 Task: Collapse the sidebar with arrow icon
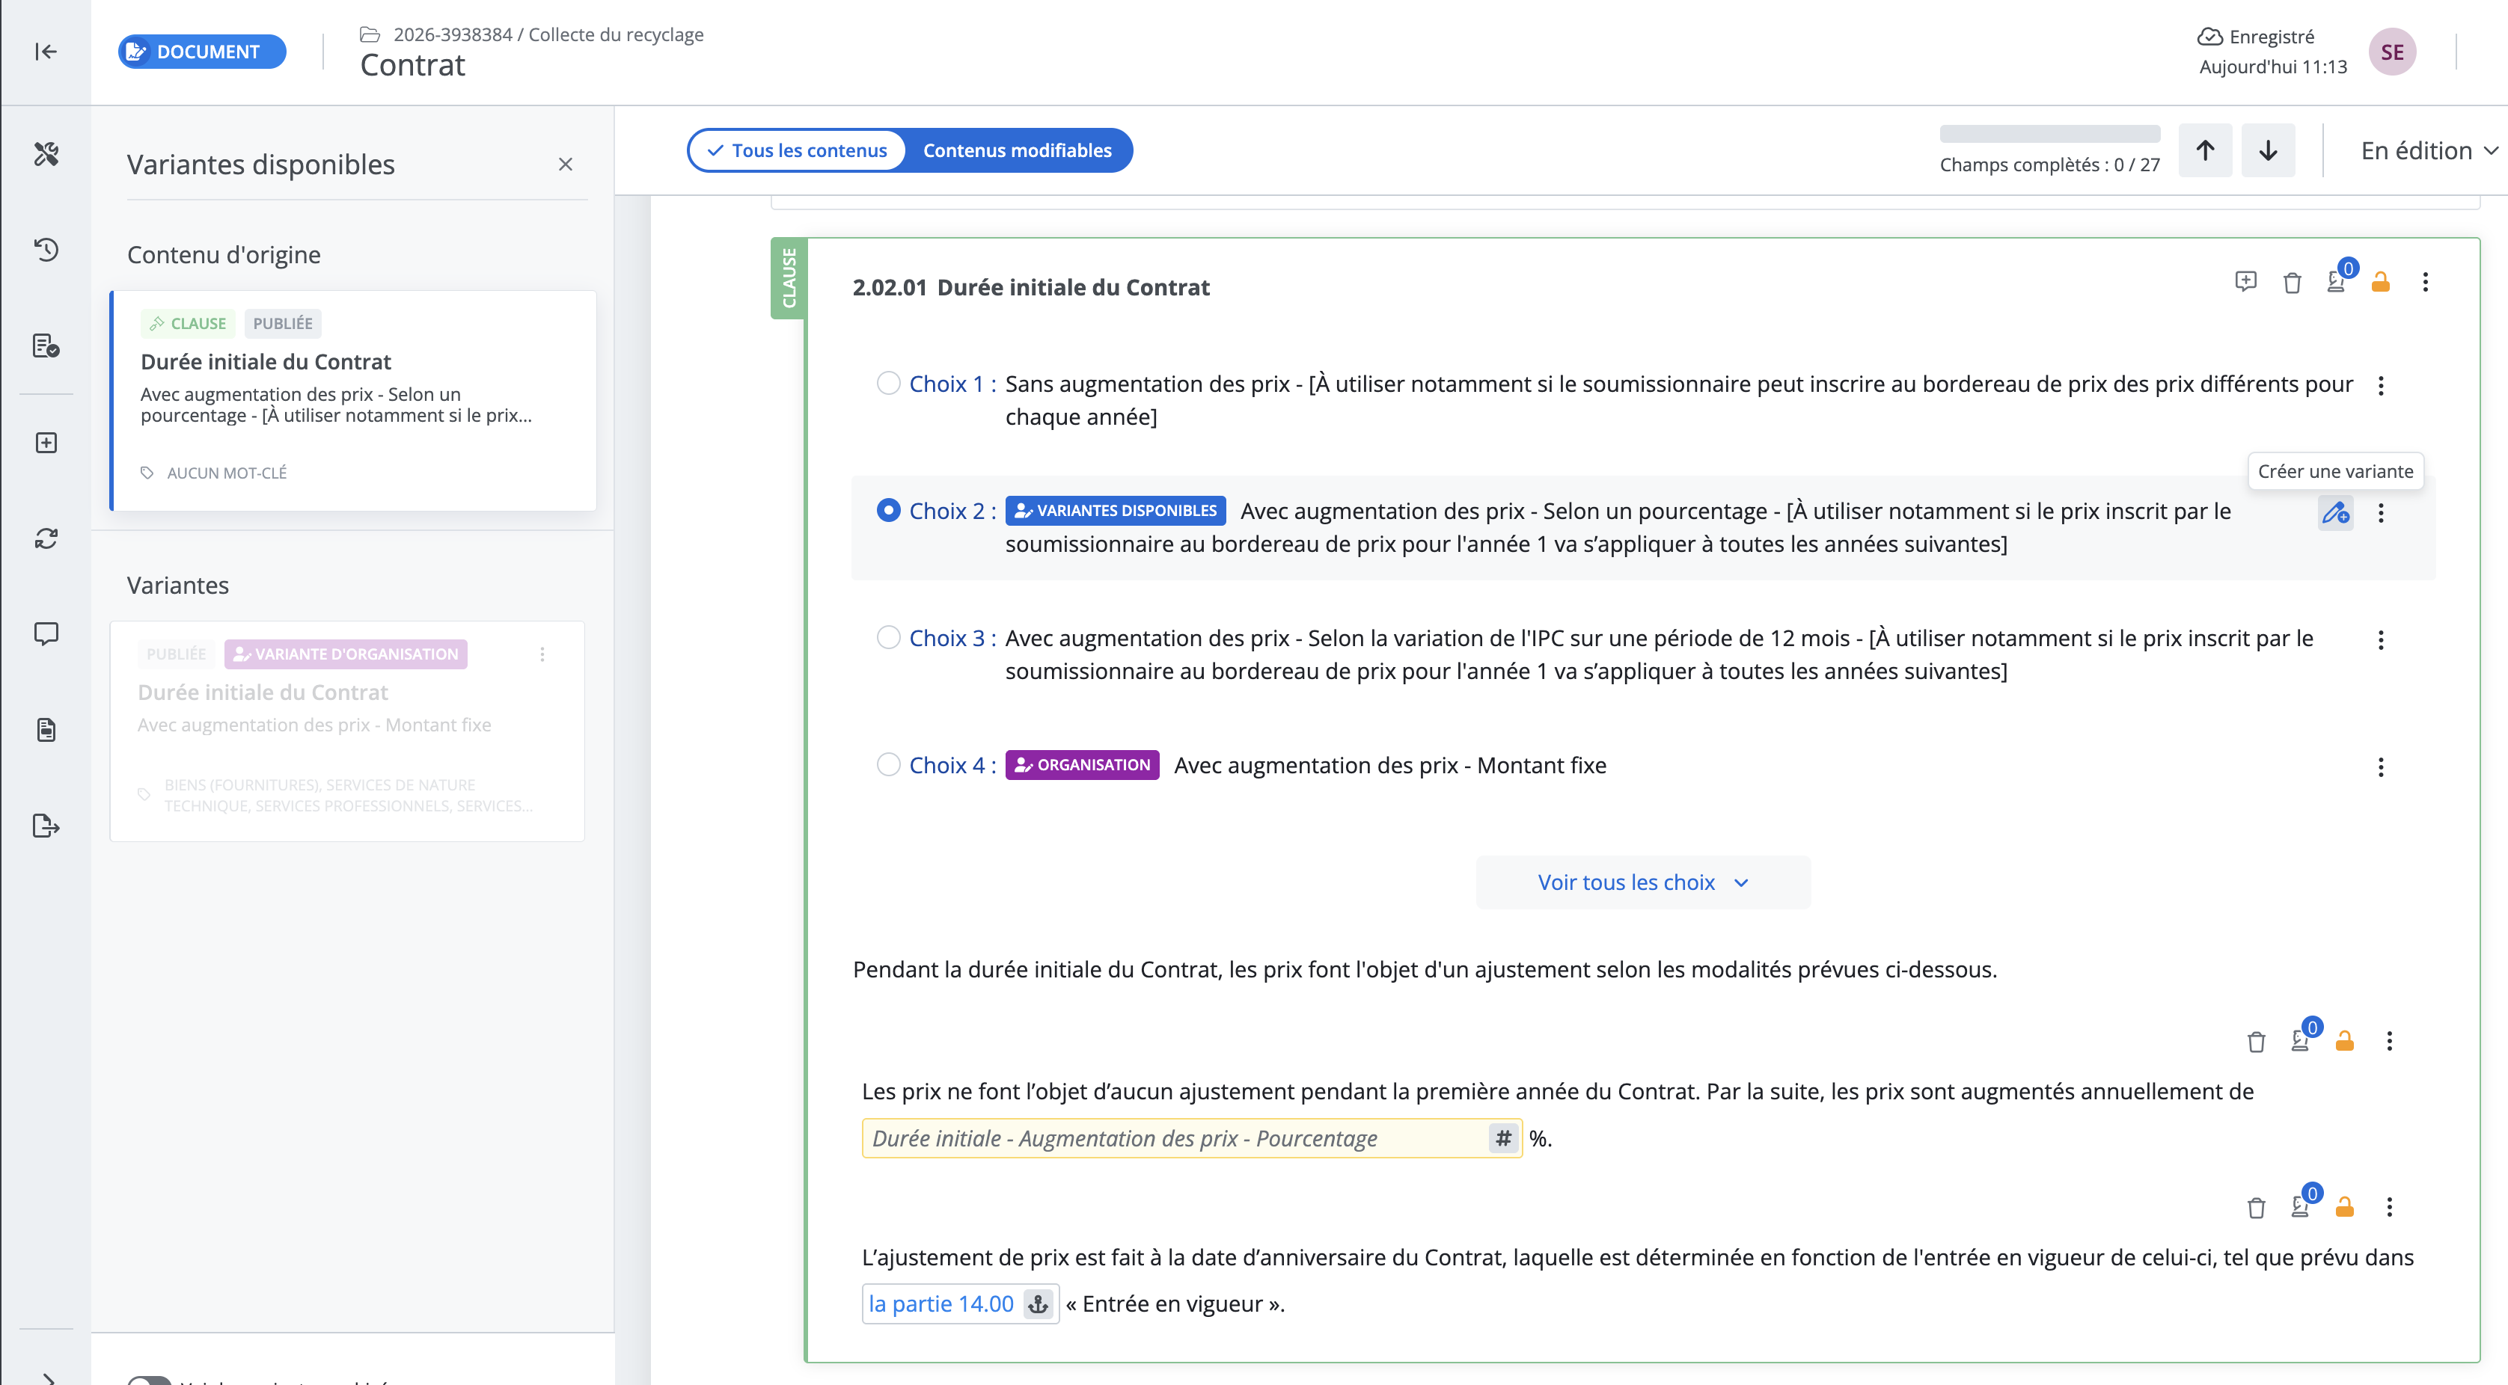(46, 52)
